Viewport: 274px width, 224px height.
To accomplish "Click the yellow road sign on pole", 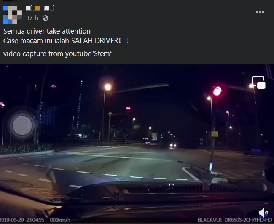I will click(x=215, y=134).
